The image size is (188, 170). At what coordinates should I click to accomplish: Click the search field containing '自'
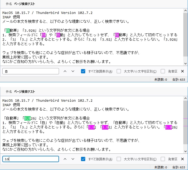[x=31, y=71]
